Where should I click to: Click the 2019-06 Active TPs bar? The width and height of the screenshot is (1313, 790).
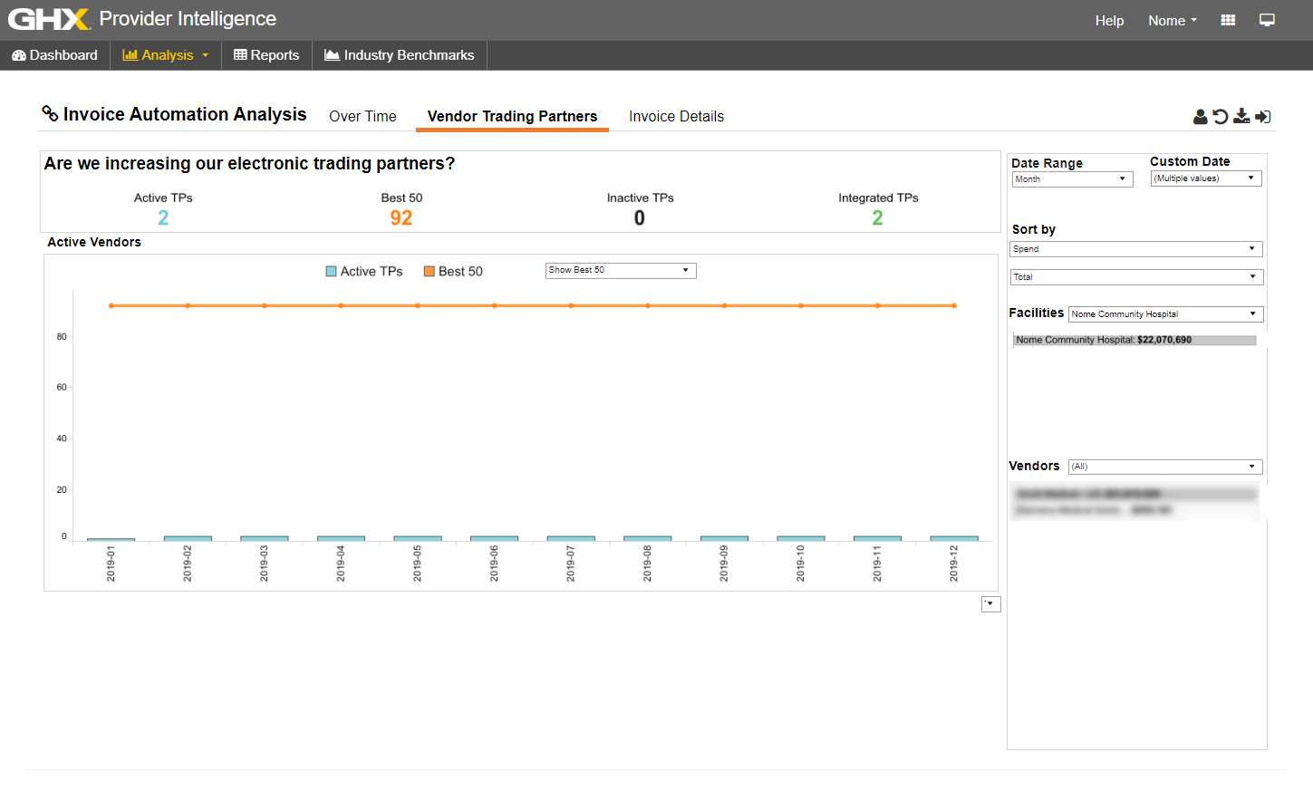(x=494, y=538)
